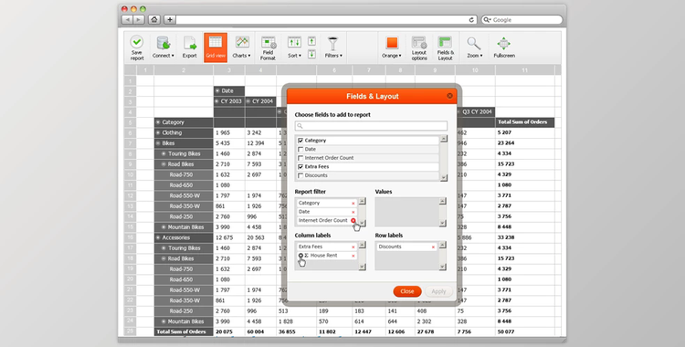Expand the first Mountain Bikes row
This screenshot has height=347, width=685.
tap(163, 227)
